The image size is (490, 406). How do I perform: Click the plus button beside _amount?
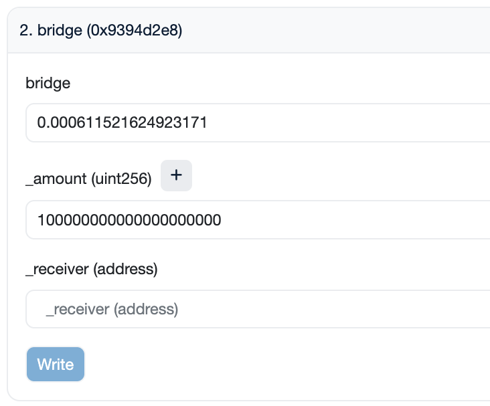click(176, 176)
